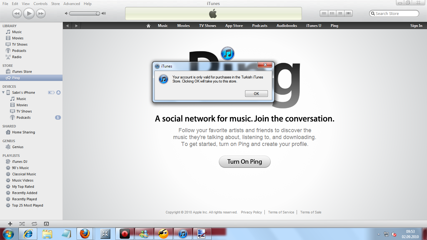Skip to the previous track

(17, 13)
